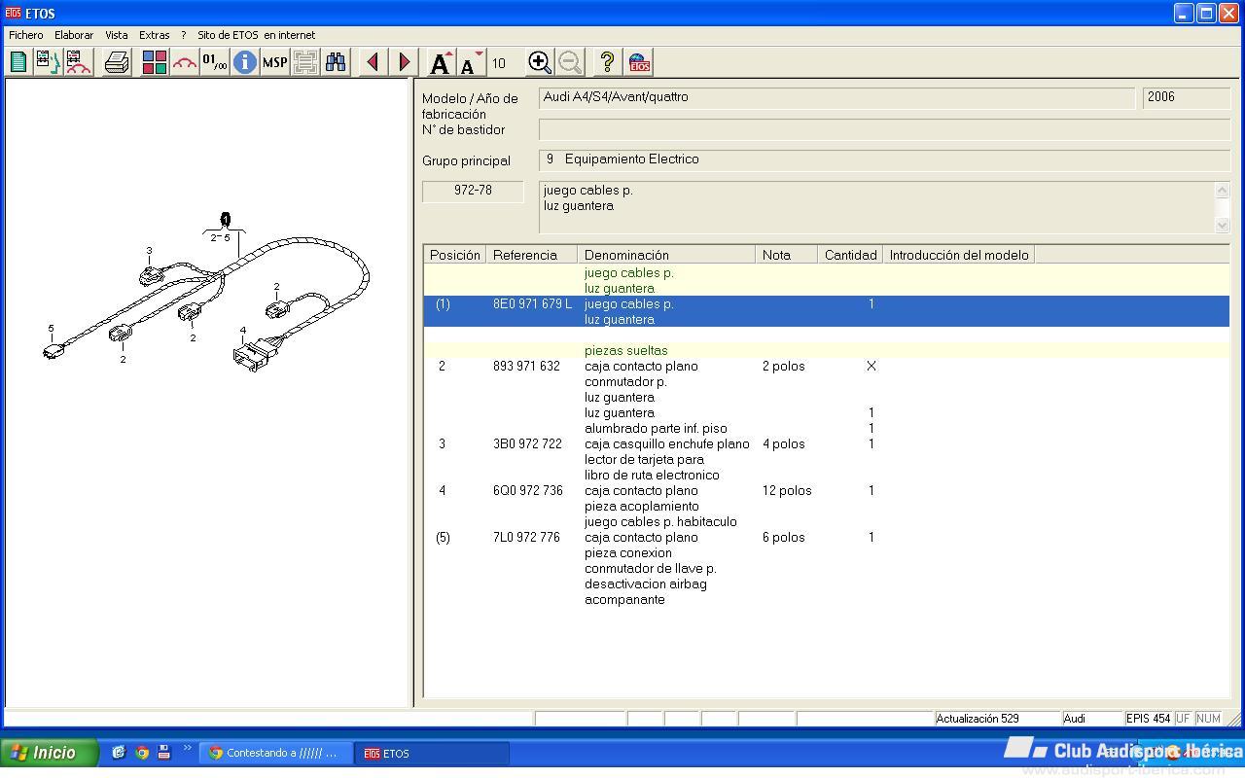
Task: Click the 972-78 subgroup code box
Action: coord(473,191)
